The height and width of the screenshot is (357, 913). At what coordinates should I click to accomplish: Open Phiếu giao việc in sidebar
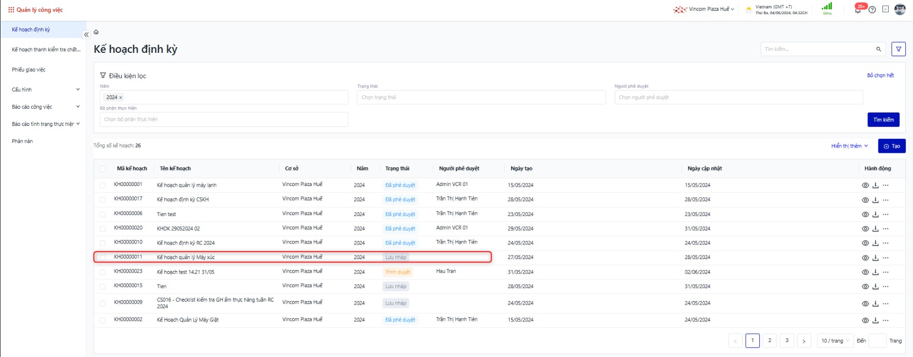pyautogui.click(x=29, y=69)
